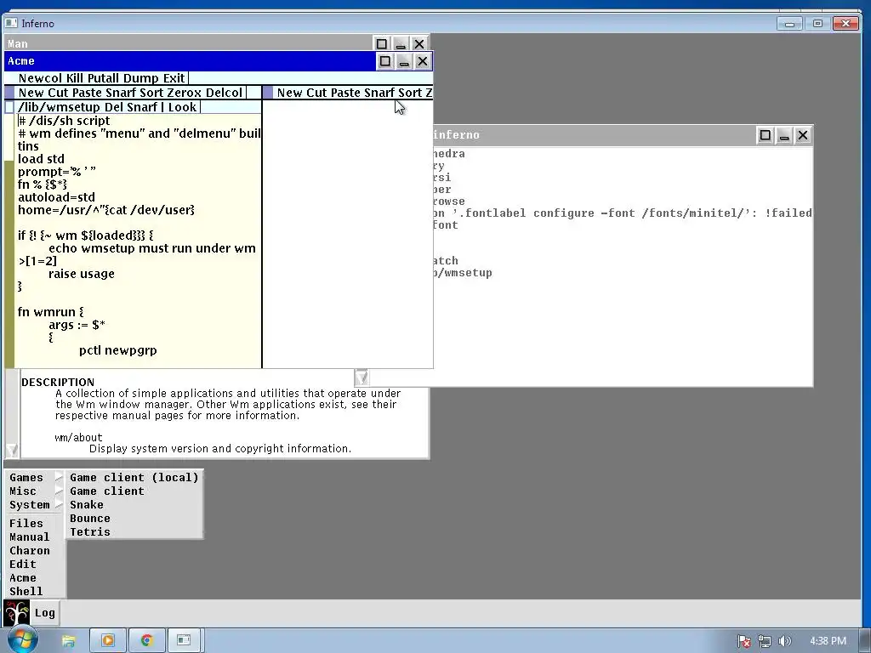This screenshot has width=871, height=653.
Task: Open Shell from the Inferno menu
Action: tap(26, 592)
